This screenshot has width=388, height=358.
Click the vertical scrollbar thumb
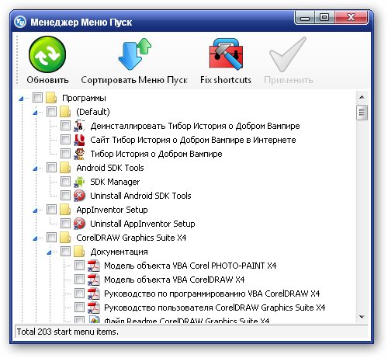[362, 113]
